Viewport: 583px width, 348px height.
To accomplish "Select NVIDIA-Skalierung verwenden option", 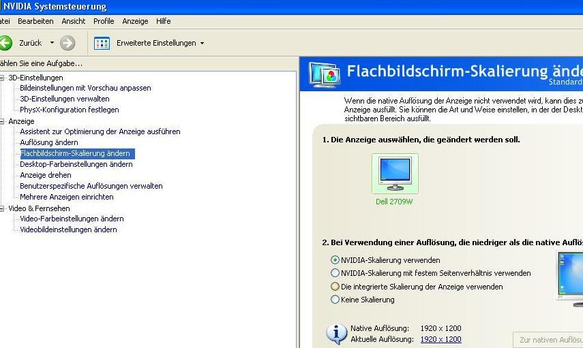I will click(x=335, y=259).
